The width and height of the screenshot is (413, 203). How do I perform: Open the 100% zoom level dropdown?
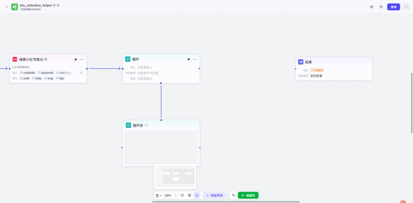click(x=171, y=195)
